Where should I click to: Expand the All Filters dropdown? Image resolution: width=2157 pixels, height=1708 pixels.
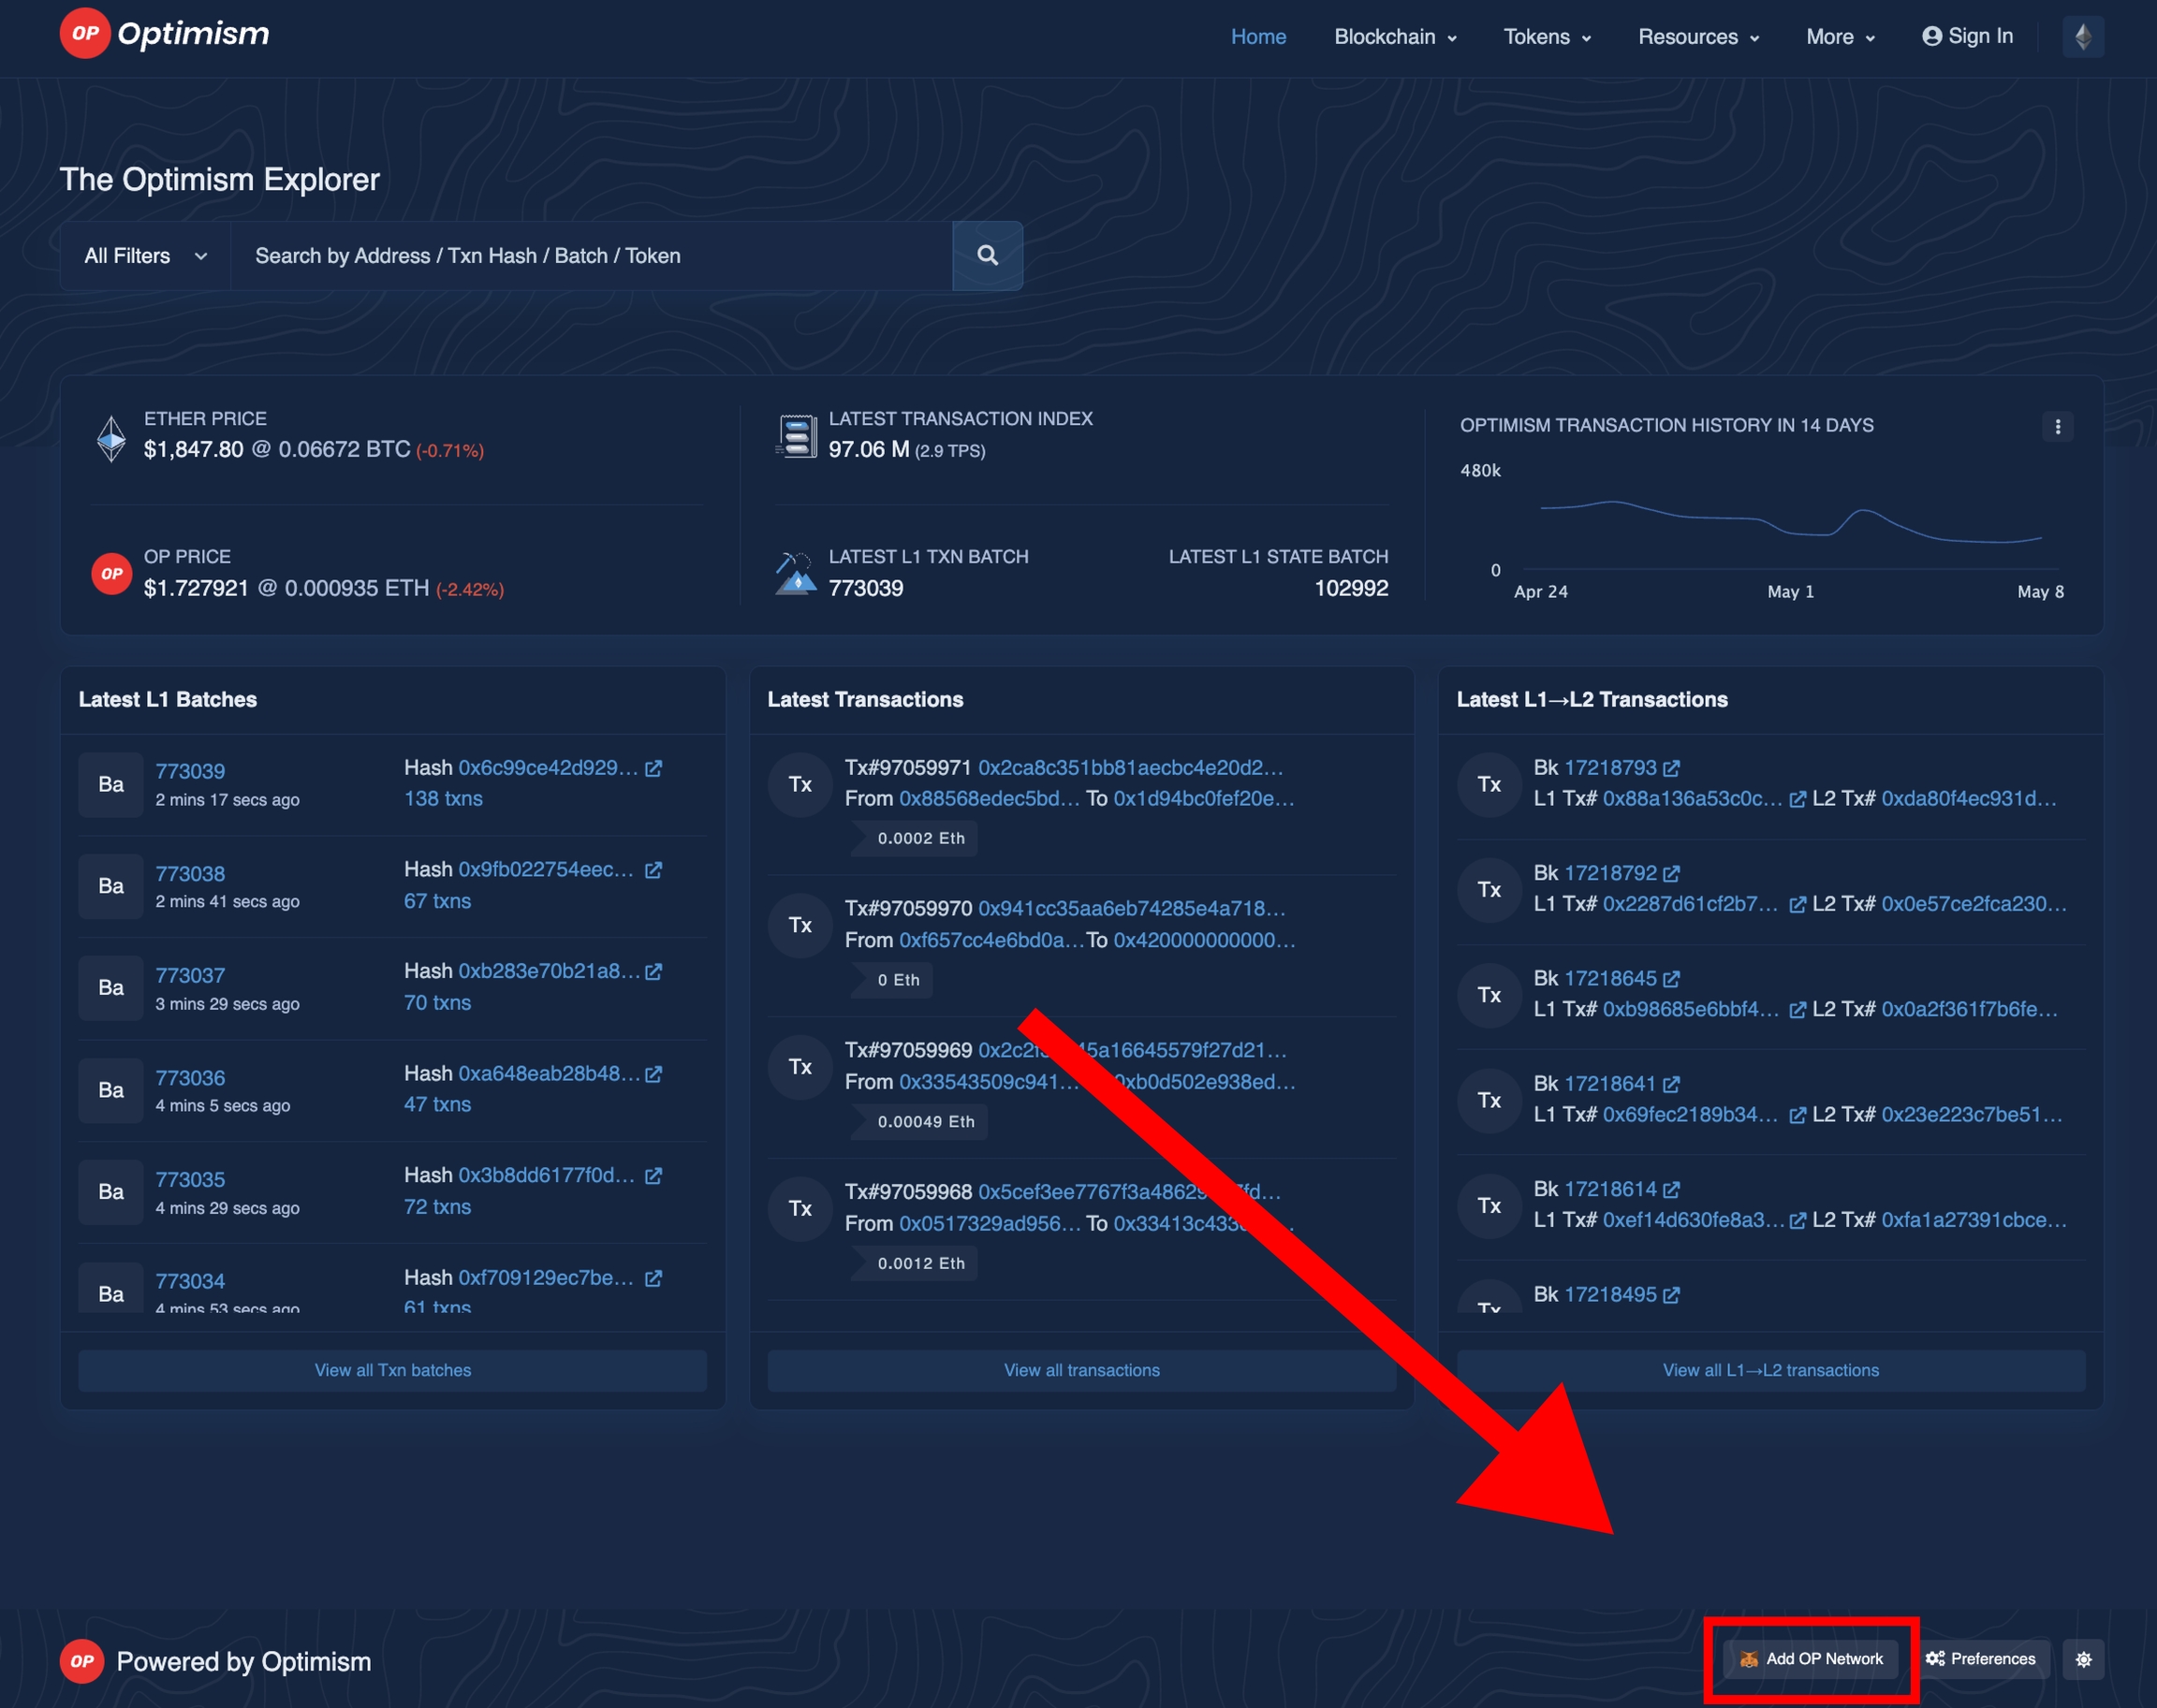[x=146, y=256]
